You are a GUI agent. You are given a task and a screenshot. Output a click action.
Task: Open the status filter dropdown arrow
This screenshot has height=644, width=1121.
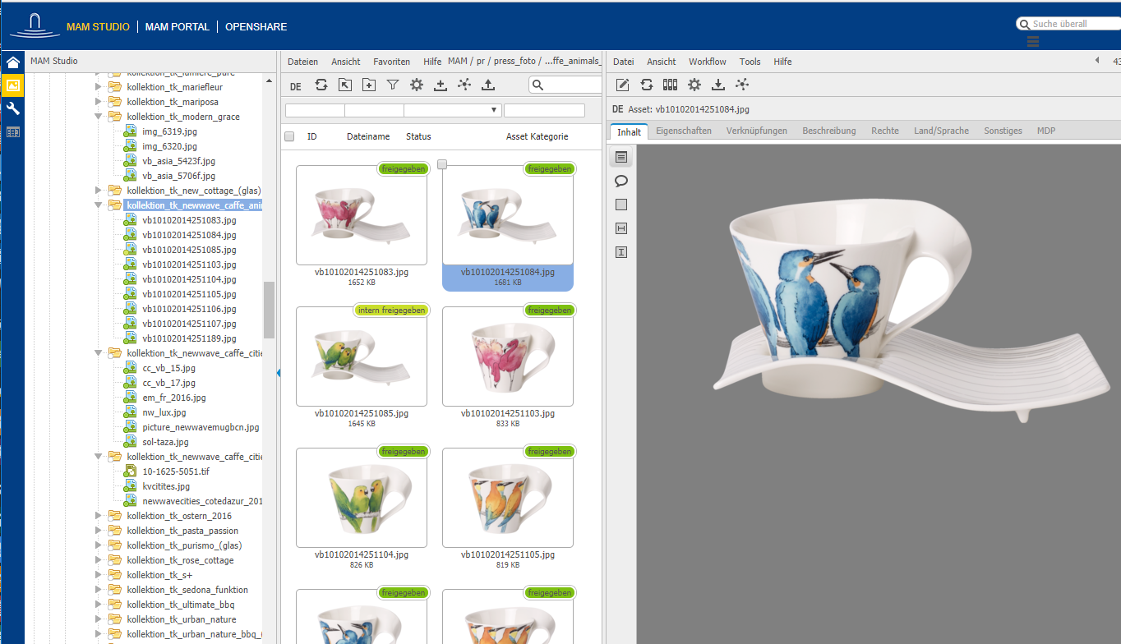pyautogui.click(x=494, y=110)
